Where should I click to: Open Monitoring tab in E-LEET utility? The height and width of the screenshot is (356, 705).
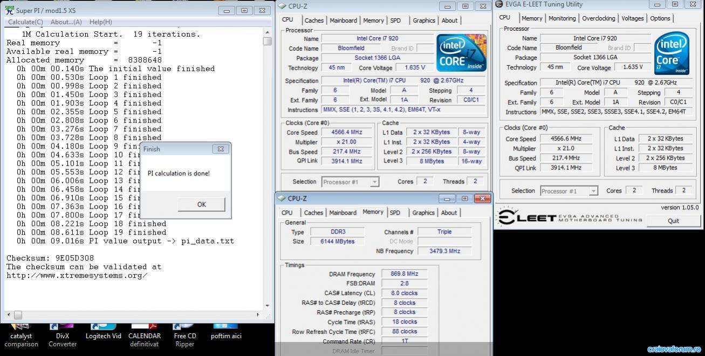pyautogui.click(x=562, y=18)
